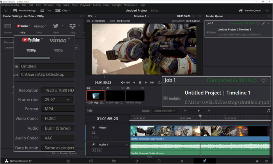Viewport: 273px width, 164px height.
Task: Expand Dropbox preset dropdown arrow
Action: point(79,25)
